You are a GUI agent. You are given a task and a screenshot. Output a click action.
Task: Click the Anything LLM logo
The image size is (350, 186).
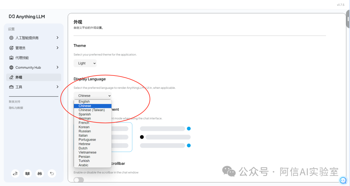(x=27, y=17)
